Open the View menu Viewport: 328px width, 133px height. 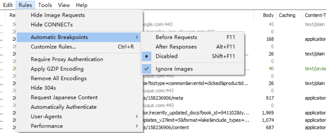(x=64, y=5)
